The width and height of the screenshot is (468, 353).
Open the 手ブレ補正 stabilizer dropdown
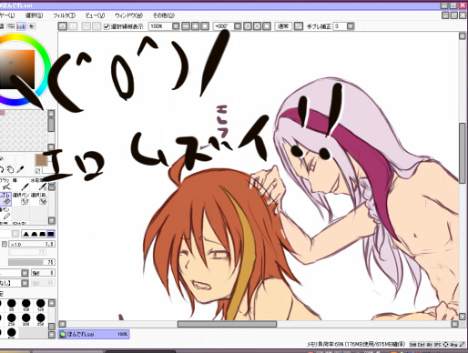(x=351, y=26)
